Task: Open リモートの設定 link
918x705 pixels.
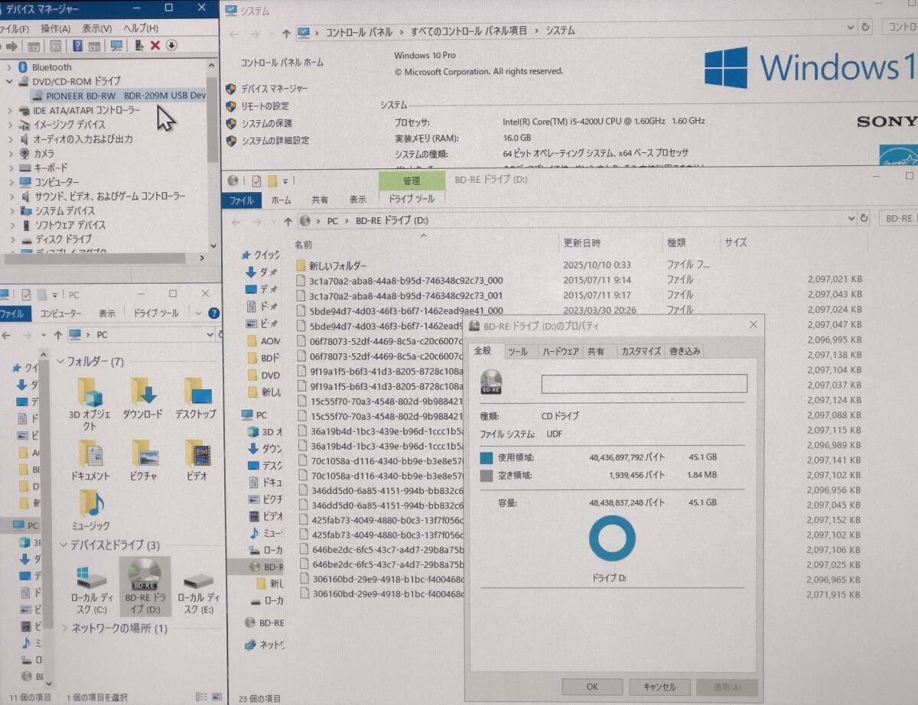Action: coord(265,106)
